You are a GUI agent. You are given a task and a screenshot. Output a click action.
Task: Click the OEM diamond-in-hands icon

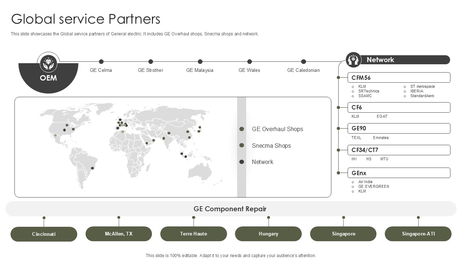pos(48,63)
